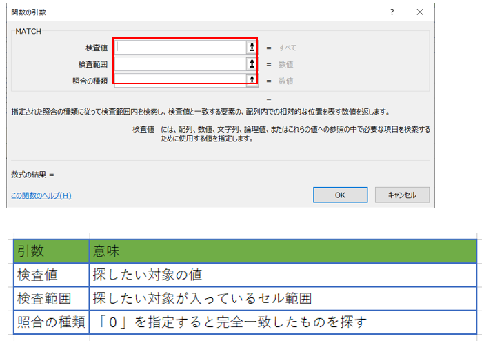Screen dimensions: 484x343
Task: Click the 関数の引数 dialog title bar
Action: point(172,12)
